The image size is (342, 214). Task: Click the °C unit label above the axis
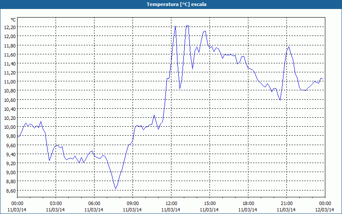click(x=13, y=20)
